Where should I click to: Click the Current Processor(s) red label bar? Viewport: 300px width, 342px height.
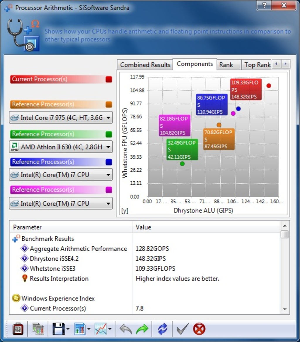pos(61,79)
